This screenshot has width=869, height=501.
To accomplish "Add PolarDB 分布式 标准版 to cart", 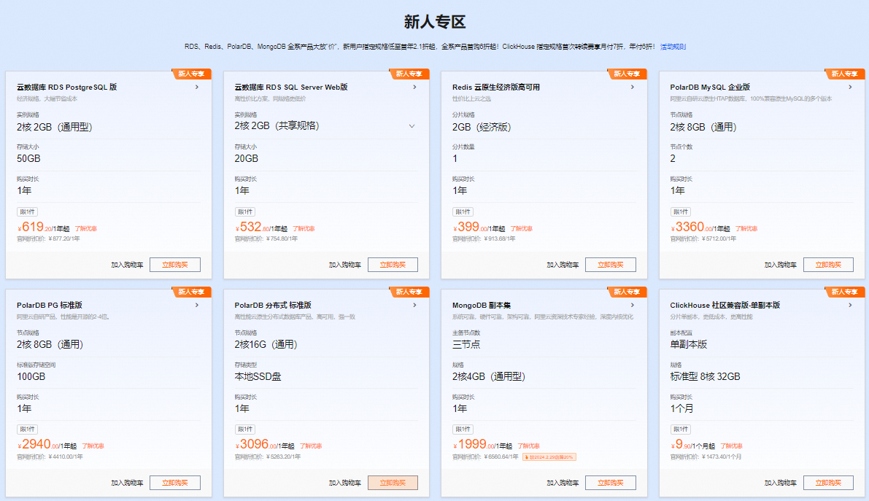I will (344, 483).
